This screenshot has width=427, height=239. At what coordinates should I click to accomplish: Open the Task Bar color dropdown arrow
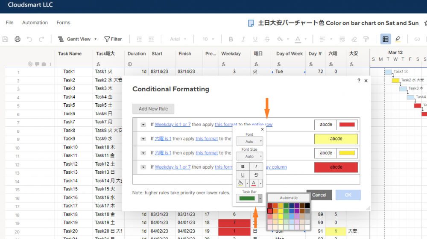tap(260, 198)
